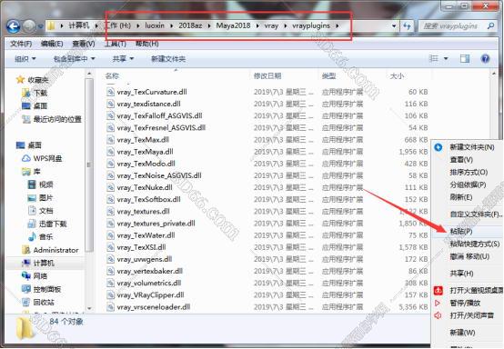Screen dimensions: 504x349
Task: Select 收藏夹 in navigation pane
Action: coord(32,80)
